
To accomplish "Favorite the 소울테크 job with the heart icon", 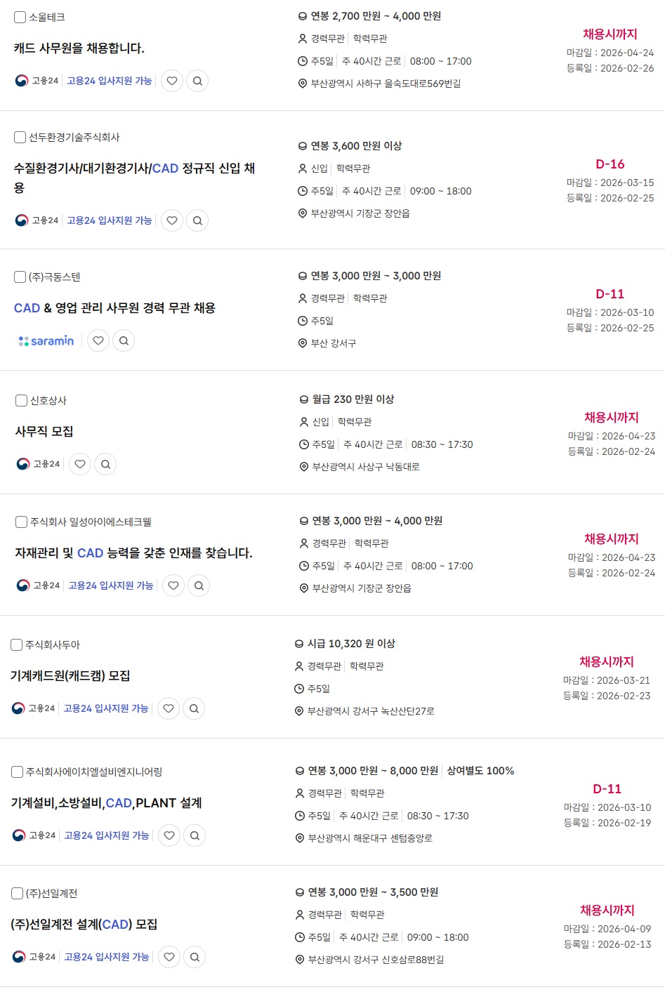I will (172, 81).
